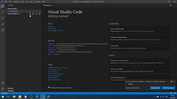Open the Manage gear in activity bar
Screen dimensions: 177x99
[2, 89]
